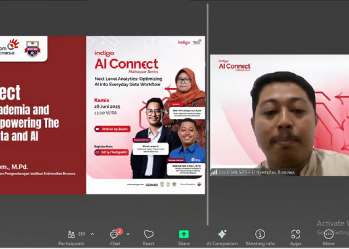Screen dimensions: 349x249
Task: Click the AI Connect logo in speaker background
Action: (235, 65)
